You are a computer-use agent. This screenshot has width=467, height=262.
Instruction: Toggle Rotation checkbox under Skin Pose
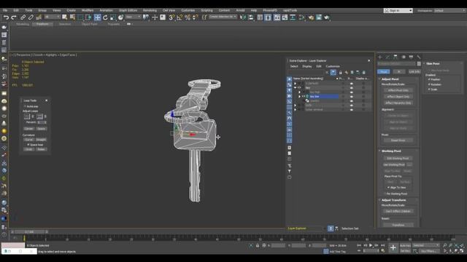[429, 84]
